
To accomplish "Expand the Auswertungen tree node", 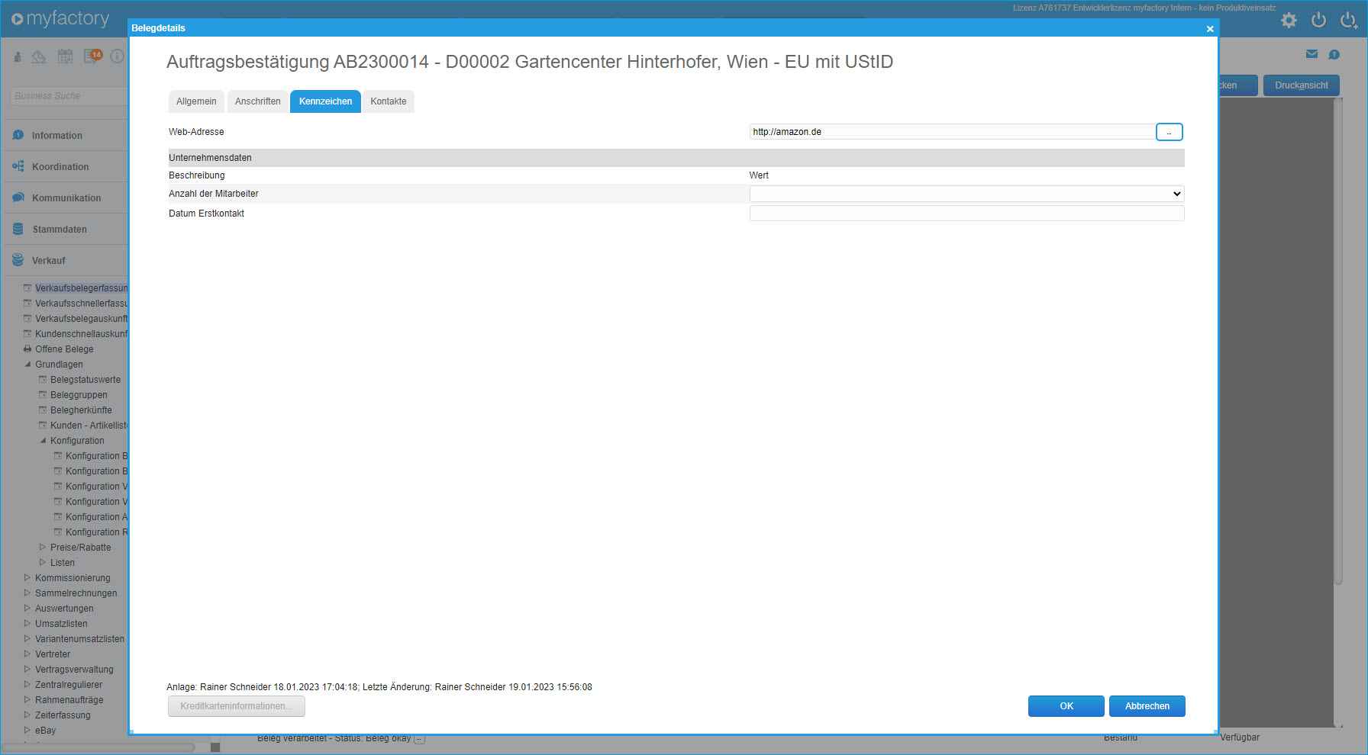I will coord(27,609).
